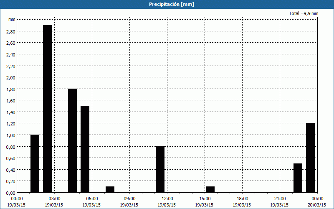334x209 pixels.
Task: Select the 03:00 time axis label
Action: [x=54, y=199]
